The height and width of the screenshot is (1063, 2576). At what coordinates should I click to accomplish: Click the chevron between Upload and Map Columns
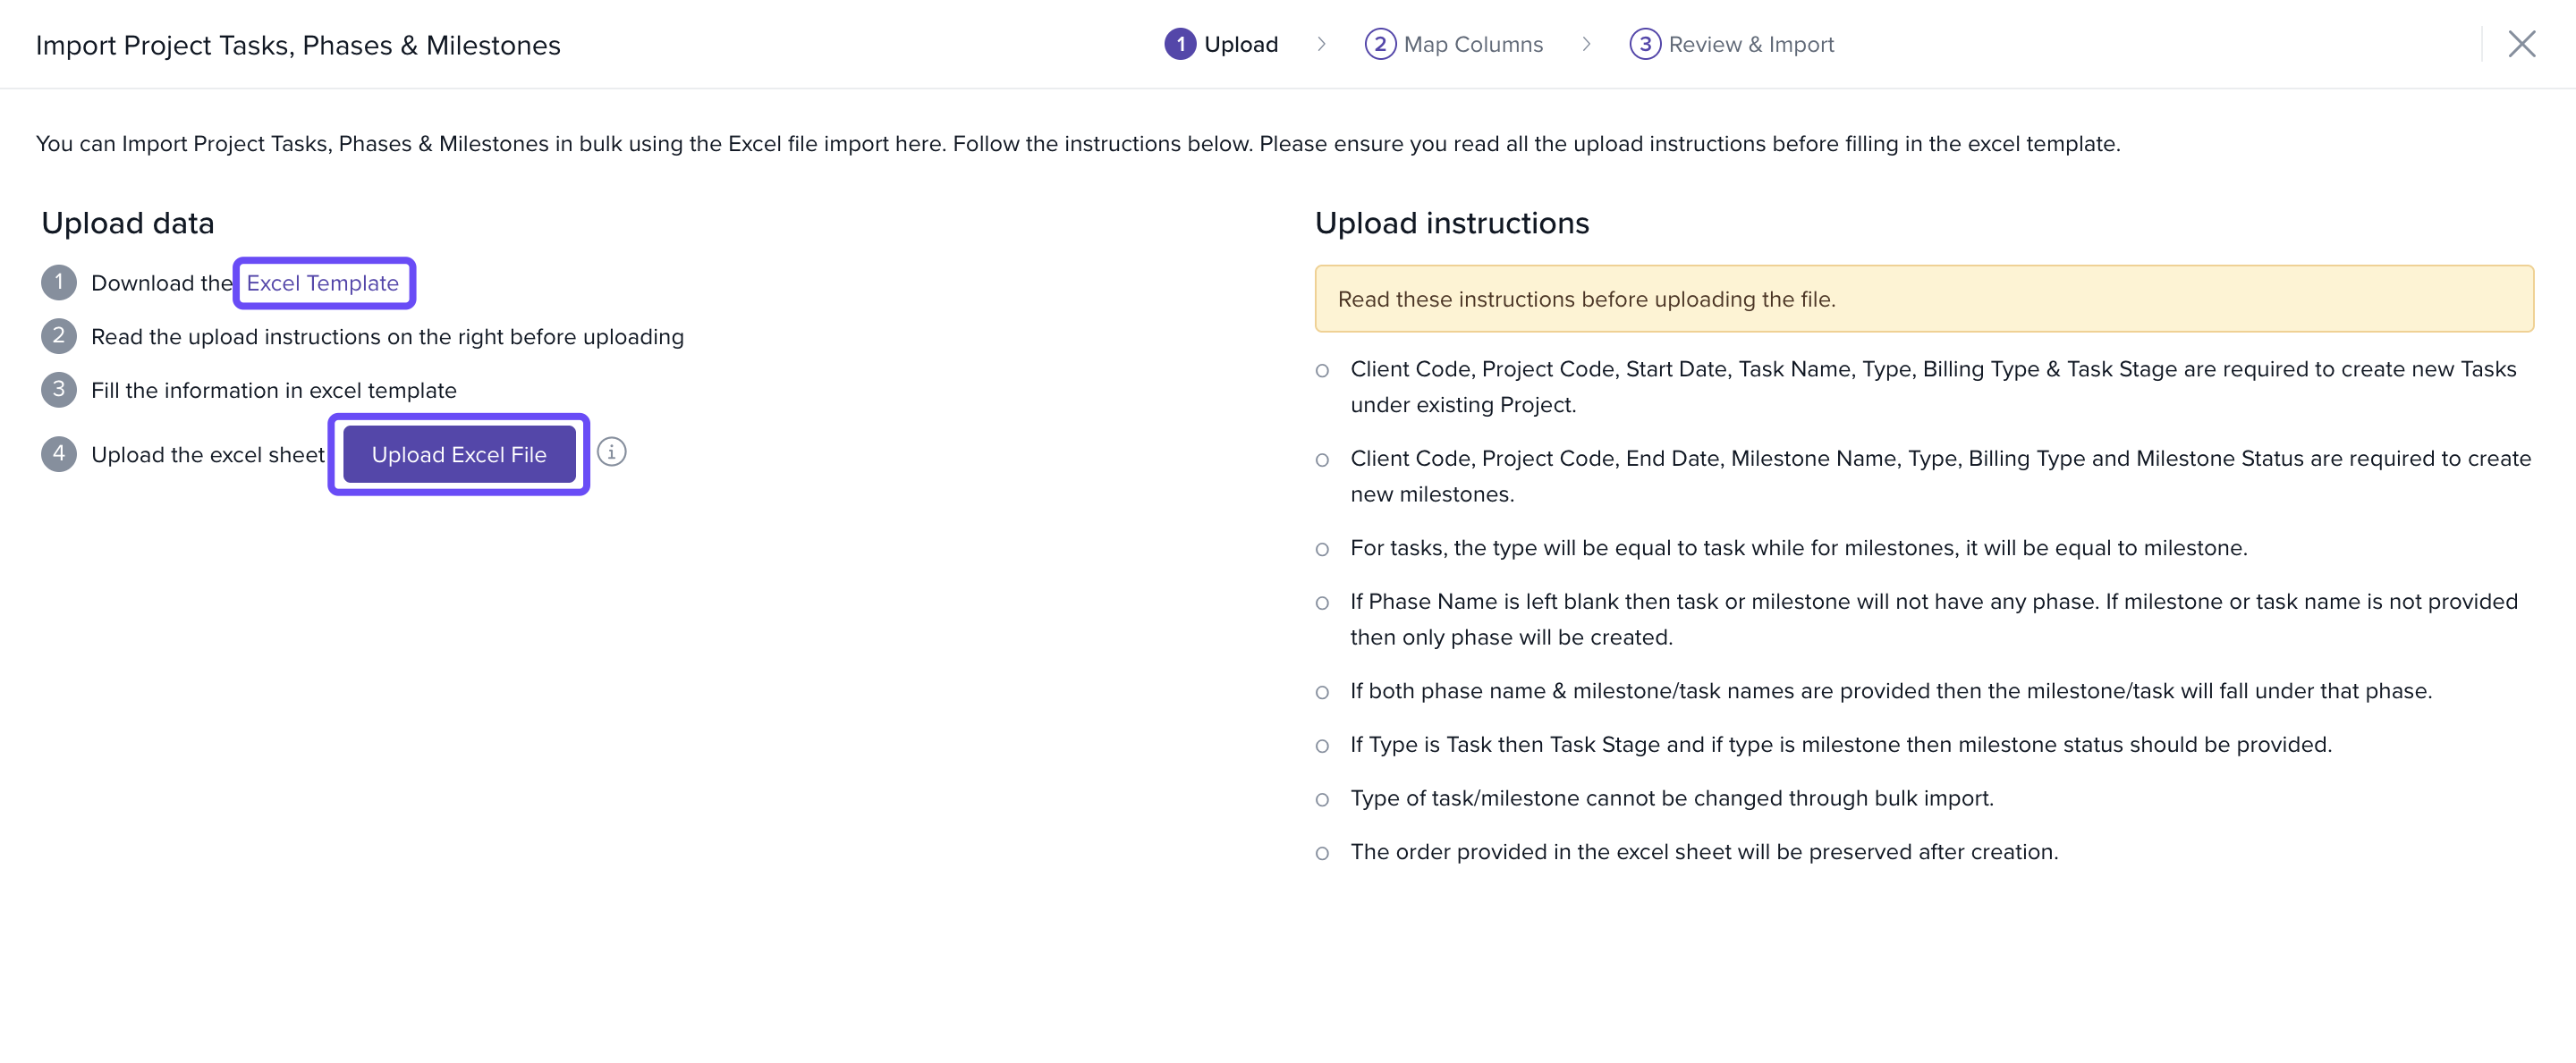pyautogui.click(x=1321, y=44)
